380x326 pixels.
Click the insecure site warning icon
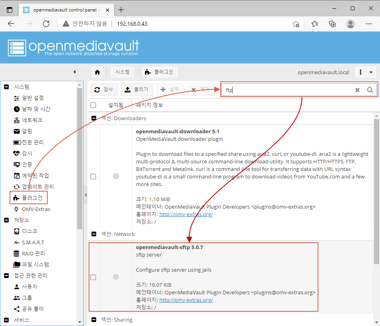[x=66, y=24]
